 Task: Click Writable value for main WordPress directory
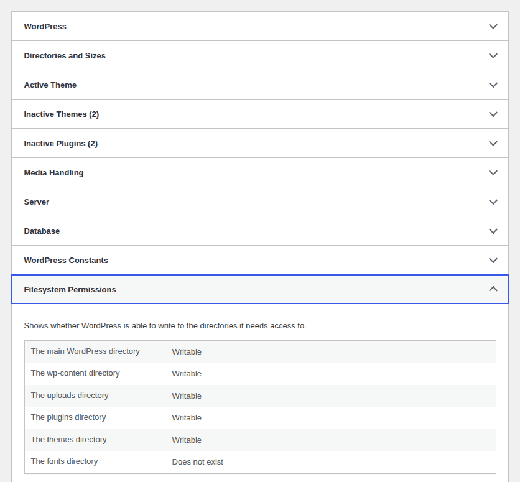[x=187, y=352]
